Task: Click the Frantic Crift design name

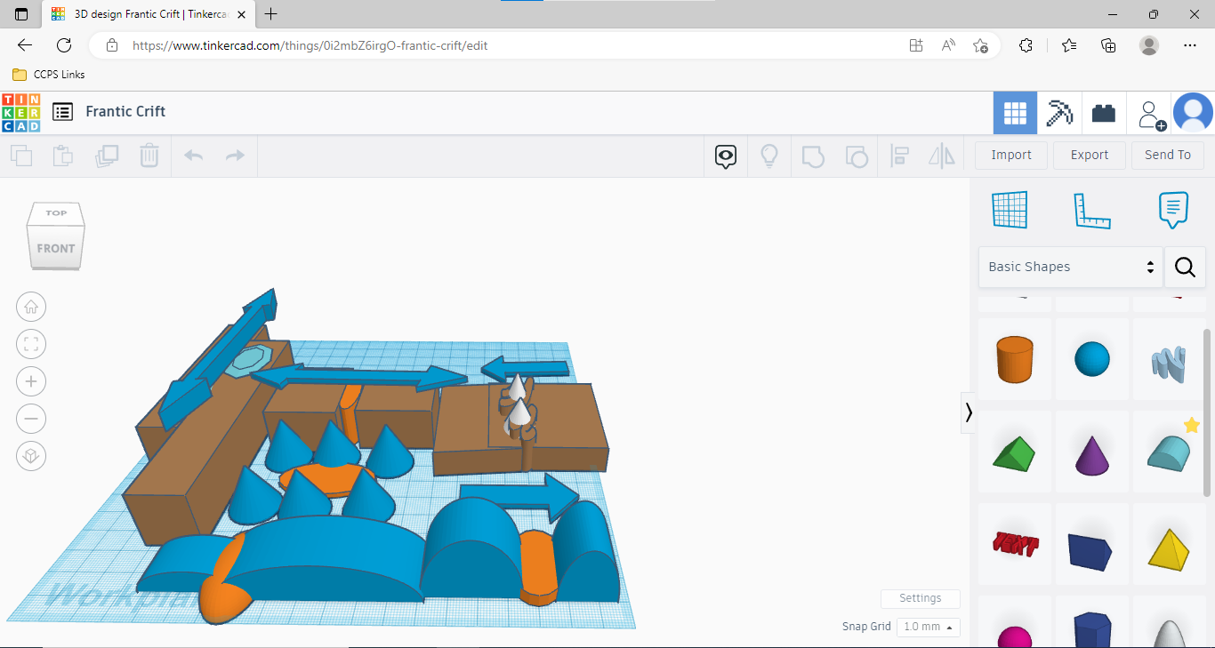Action: pos(125,111)
